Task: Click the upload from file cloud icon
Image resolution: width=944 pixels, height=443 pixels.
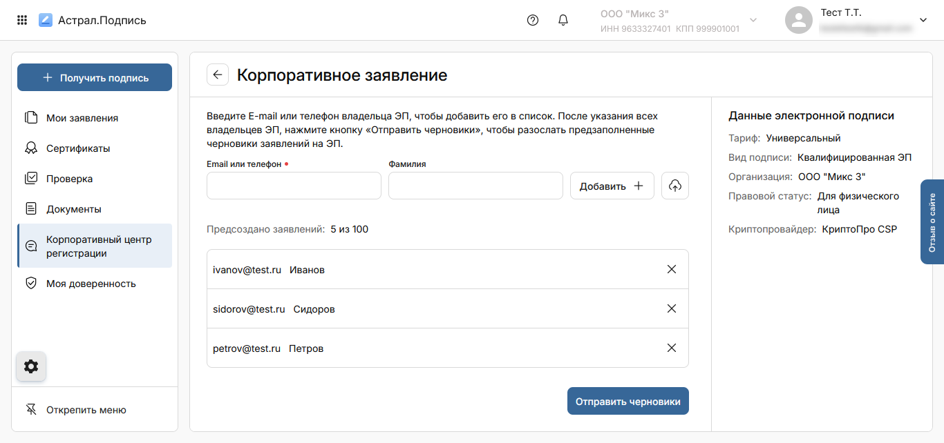Action: click(x=675, y=186)
